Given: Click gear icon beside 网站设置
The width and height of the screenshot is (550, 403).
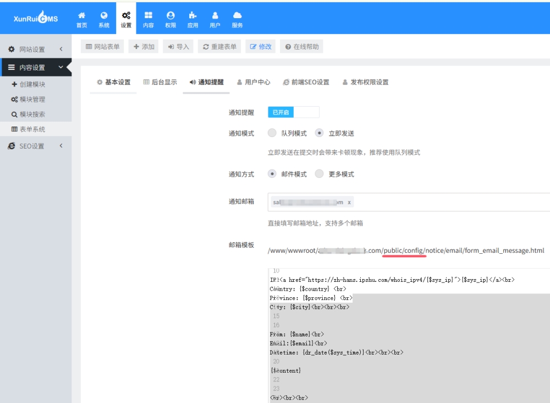Looking at the screenshot, I should point(11,49).
